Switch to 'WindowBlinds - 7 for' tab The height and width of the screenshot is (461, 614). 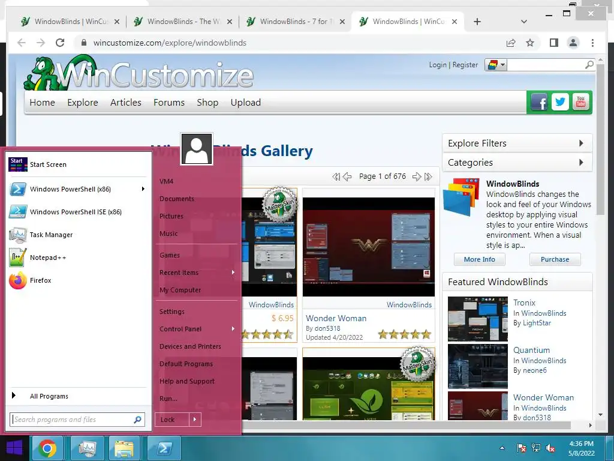tap(295, 22)
